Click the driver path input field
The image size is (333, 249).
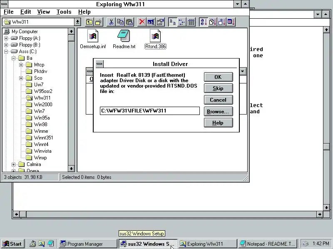tap(150, 111)
